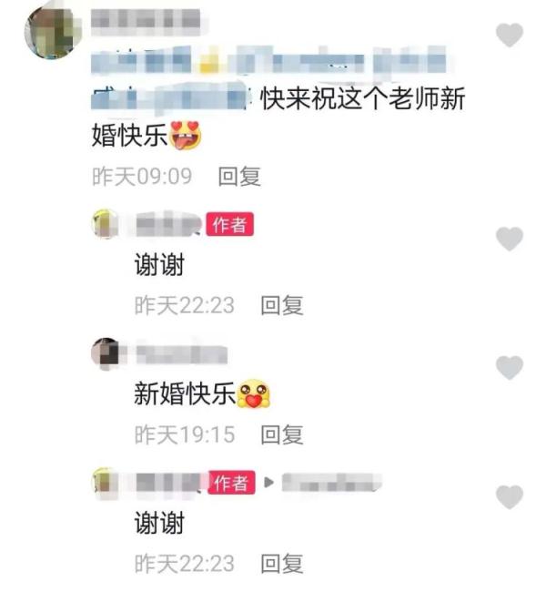Tap heart beside the 新婚快乐 comment
This screenshot has width=546, height=592.
[x=510, y=367]
